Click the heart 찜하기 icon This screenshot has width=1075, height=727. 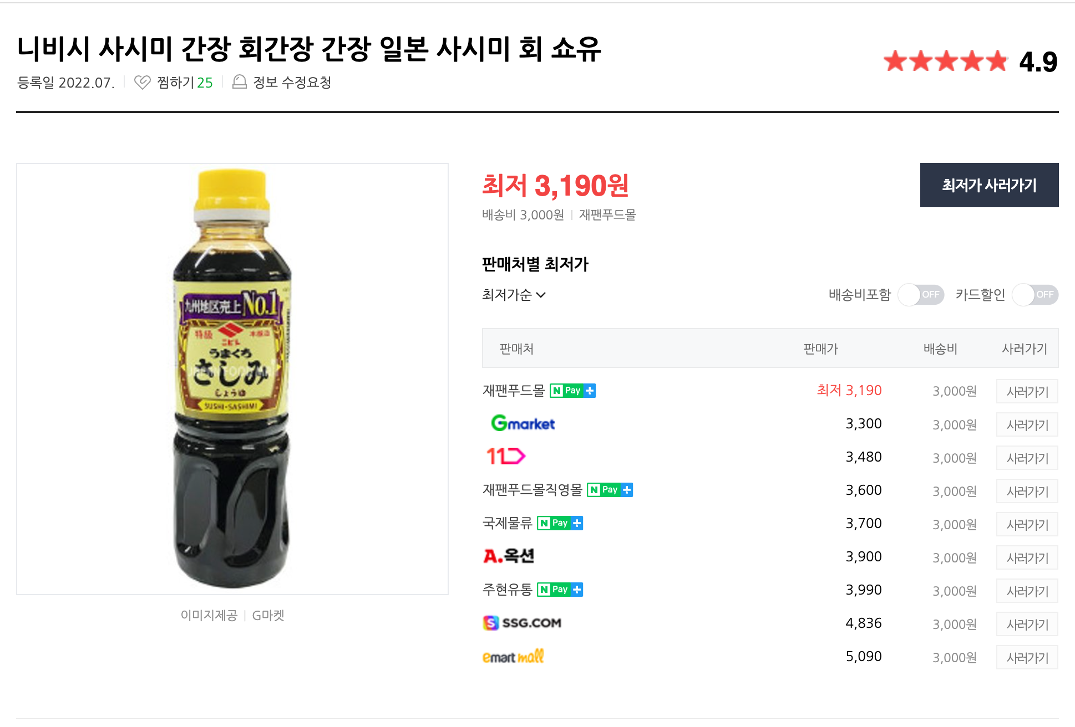tap(143, 83)
